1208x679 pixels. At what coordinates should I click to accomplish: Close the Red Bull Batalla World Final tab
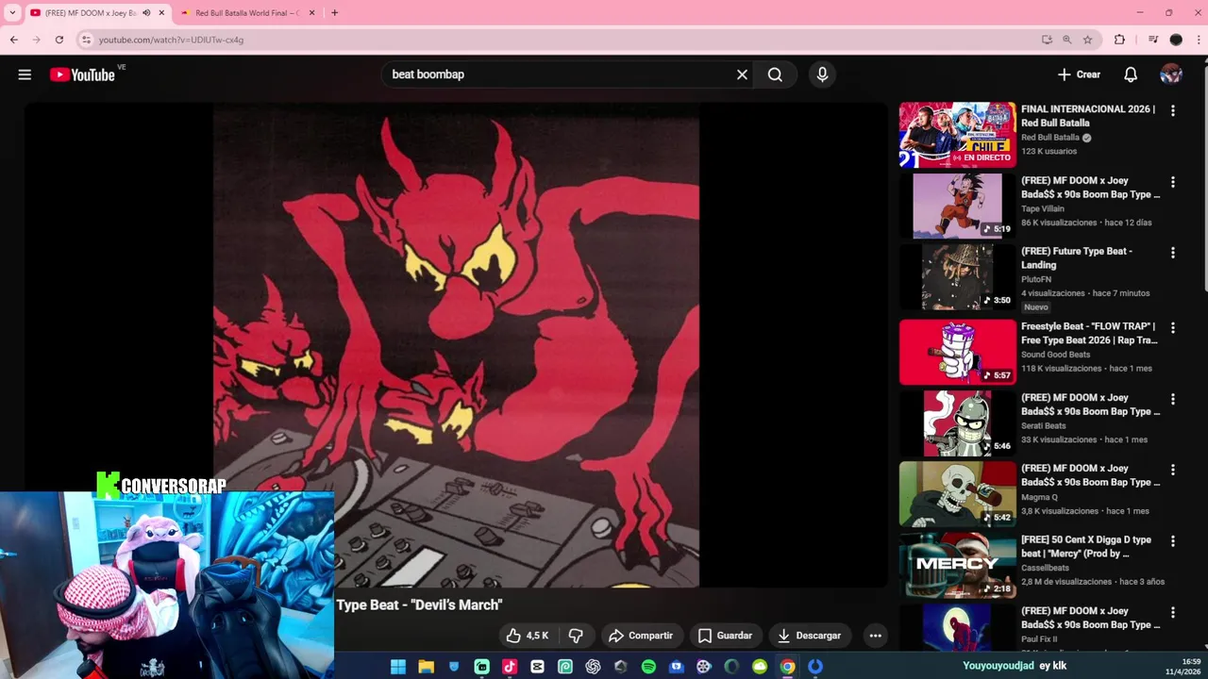[x=311, y=13]
